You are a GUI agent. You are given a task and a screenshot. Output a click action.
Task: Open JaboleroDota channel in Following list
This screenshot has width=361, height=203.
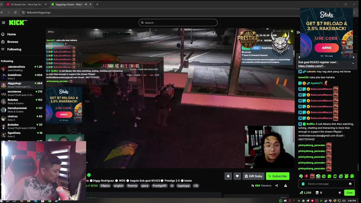22,68
